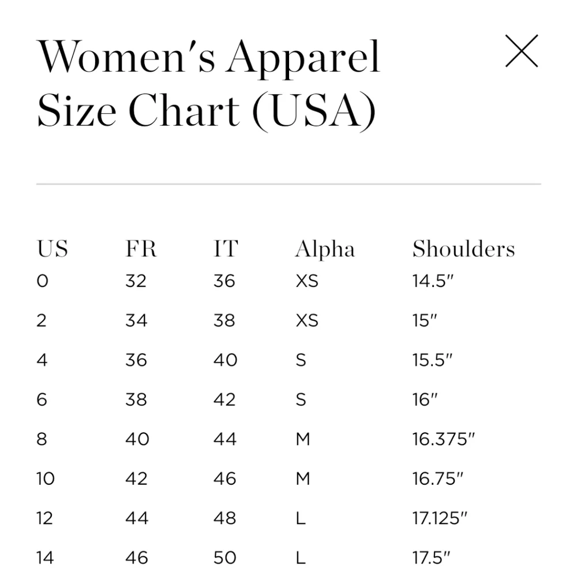Select the Alpha column header
This screenshot has height=576, width=577.
point(325,249)
